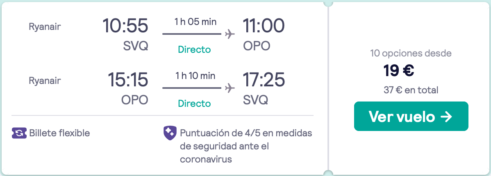Viewport: 491px width, 176px height.
Task: Click the SVQ departure airport code
Action: (x=136, y=46)
